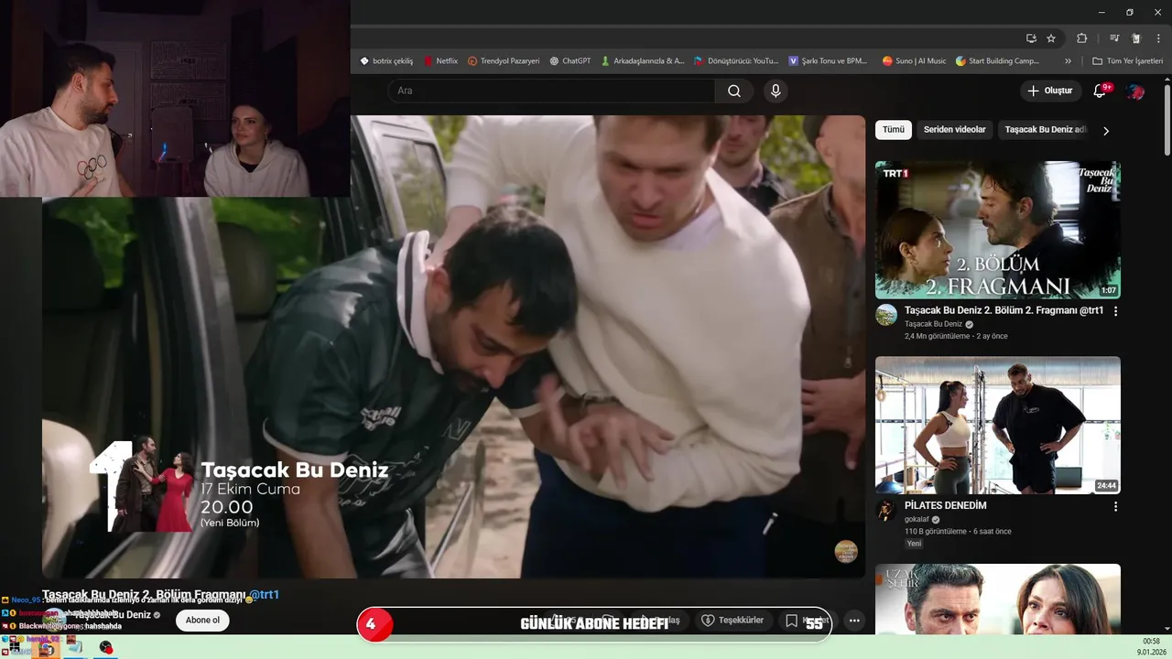This screenshot has width=1172, height=659.
Task: Click the Oluştur create button
Action: [x=1049, y=91]
